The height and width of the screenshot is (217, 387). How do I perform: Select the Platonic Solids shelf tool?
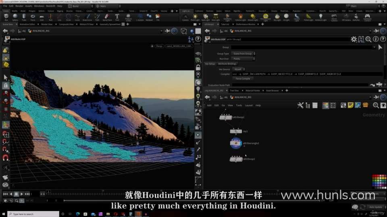128,17
